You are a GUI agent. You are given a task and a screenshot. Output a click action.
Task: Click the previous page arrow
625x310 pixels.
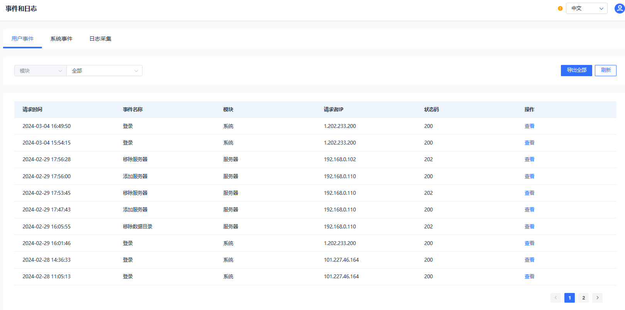coord(556,298)
